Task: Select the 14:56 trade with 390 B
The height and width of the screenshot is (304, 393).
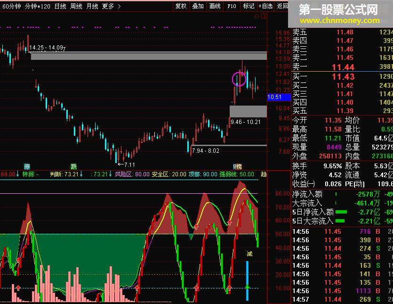Action: coord(342,240)
